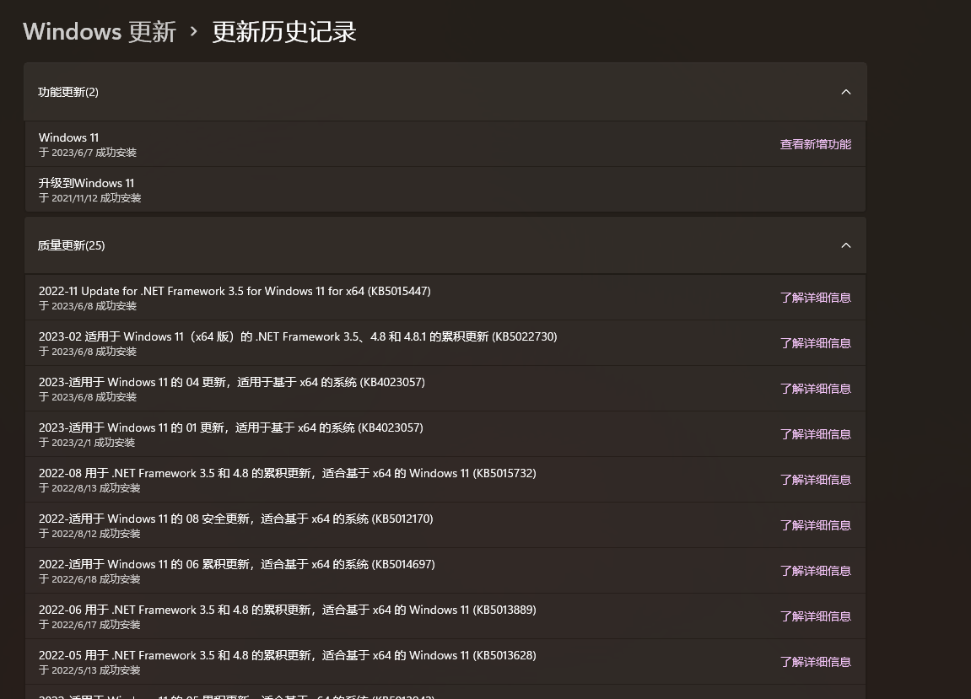Select the 2022 的 08 安全更新 title
The image size is (971, 699).
[236, 519]
